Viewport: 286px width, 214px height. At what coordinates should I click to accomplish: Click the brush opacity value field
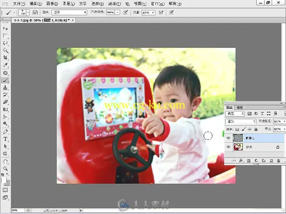(x=111, y=12)
